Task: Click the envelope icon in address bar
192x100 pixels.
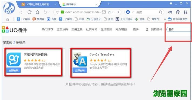Action: (104, 12)
